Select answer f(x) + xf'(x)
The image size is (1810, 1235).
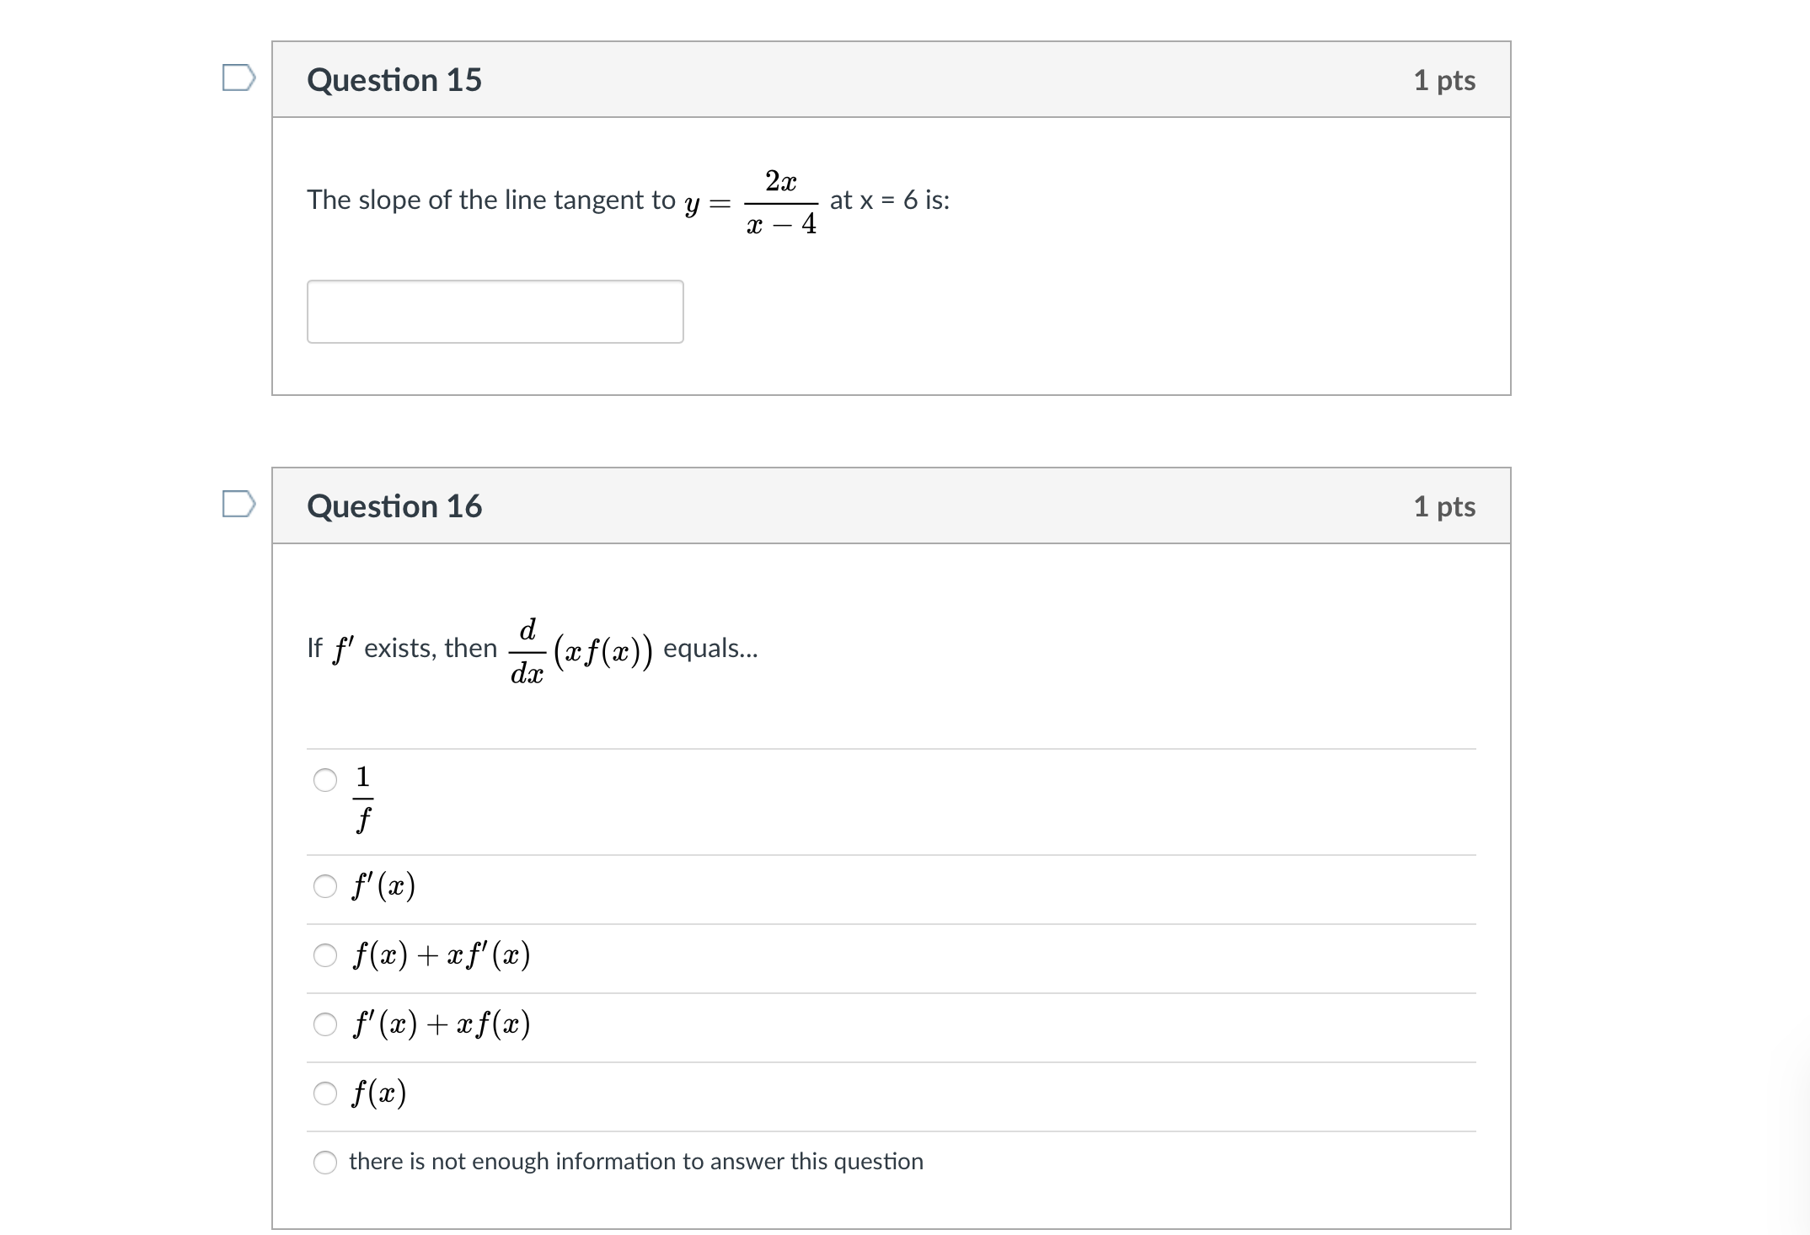(x=325, y=954)
